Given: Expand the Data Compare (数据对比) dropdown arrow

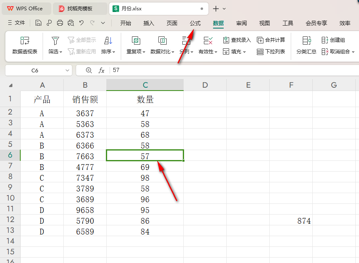Looking at the screenshot, I should pyautogui.click(x=173, y=52).
